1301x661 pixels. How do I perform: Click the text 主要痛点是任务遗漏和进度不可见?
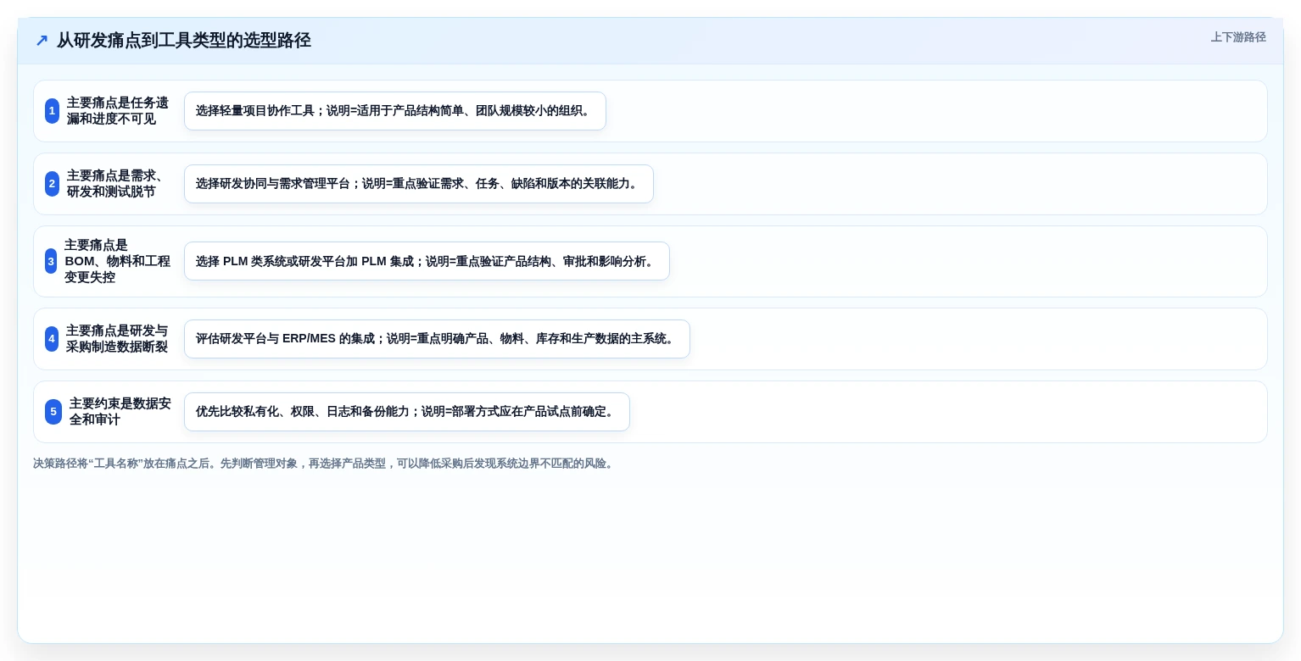118,111
